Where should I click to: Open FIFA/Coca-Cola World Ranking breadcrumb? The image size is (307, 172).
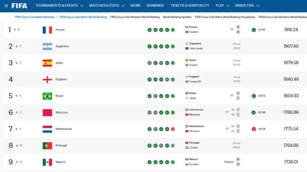point(35,17)
